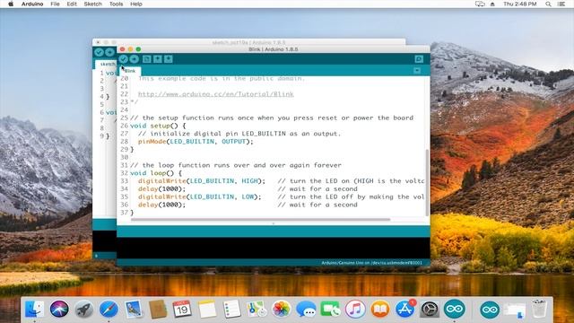574x323 pixels.
Task: Open the Tools menu
Action: 116,4
